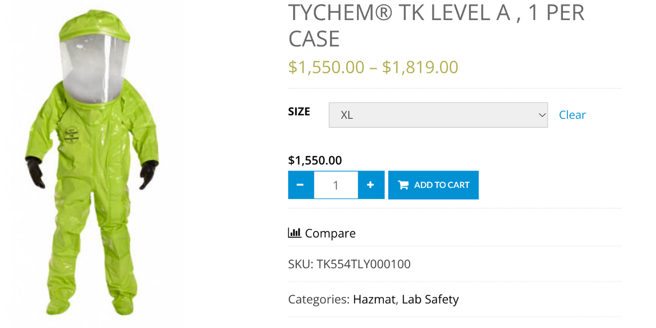Click the shopping cart icon on Add to Cart

(x=402, y=185)
